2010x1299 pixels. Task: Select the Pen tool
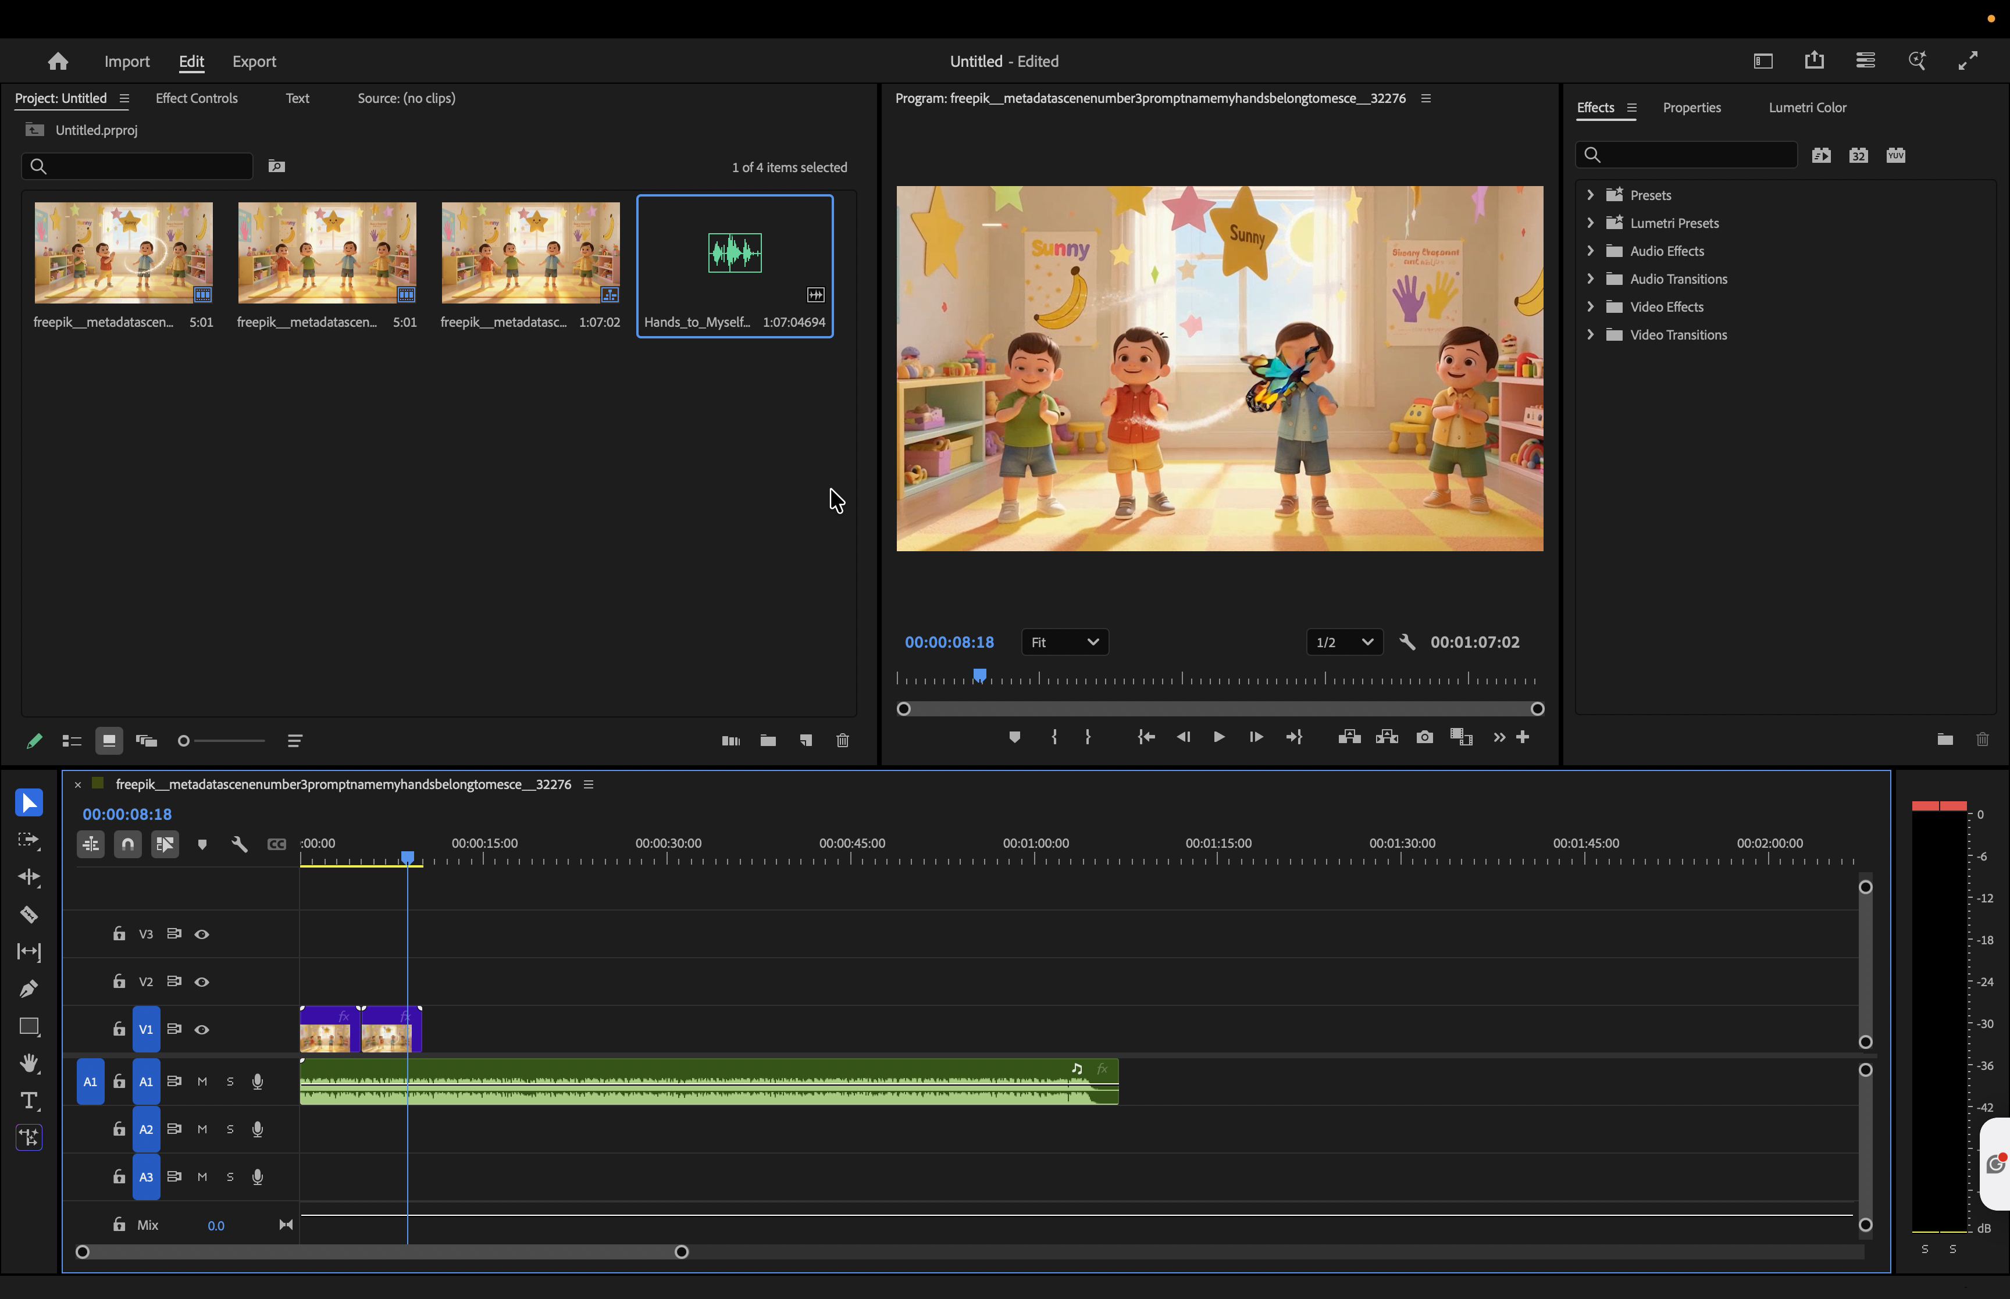point(28,988)
